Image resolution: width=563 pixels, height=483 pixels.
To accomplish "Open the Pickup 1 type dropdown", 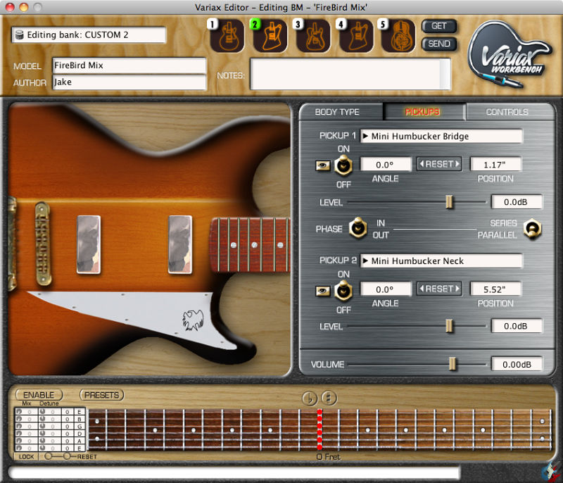I will pos(441,136).
